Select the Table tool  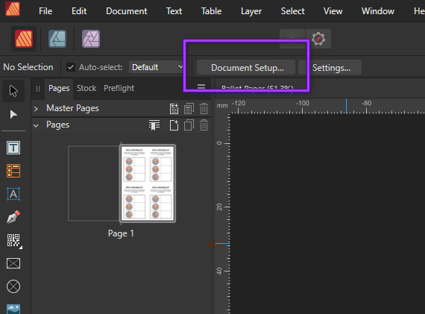tap(13, 171)
